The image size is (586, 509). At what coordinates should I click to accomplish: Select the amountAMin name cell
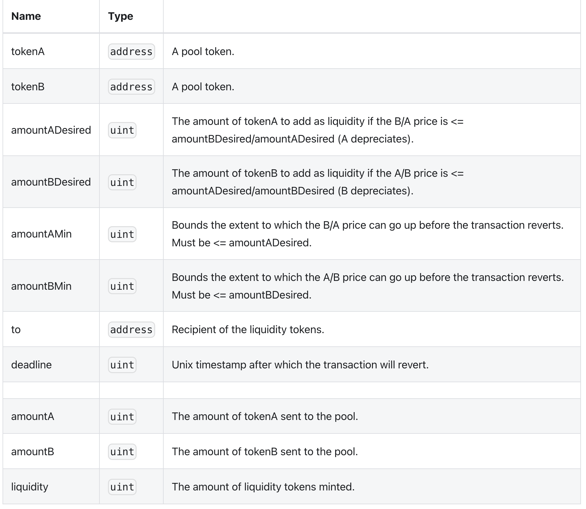pyautogui.click(x=51, y=234)
